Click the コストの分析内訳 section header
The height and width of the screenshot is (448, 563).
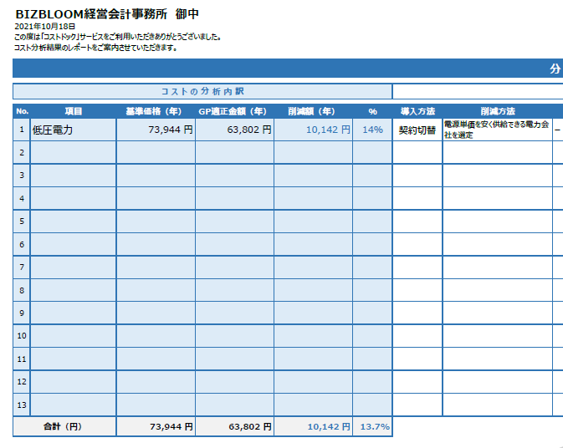pos(202,91)
